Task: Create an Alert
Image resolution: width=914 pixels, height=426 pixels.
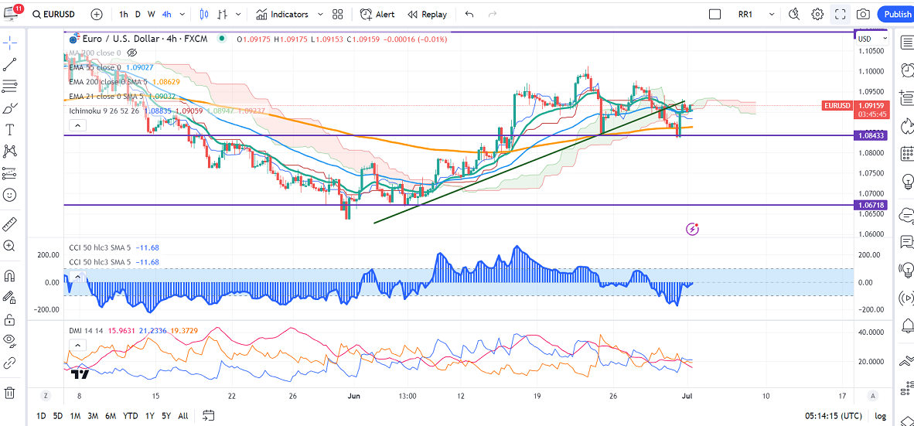Action: [377, 14]
